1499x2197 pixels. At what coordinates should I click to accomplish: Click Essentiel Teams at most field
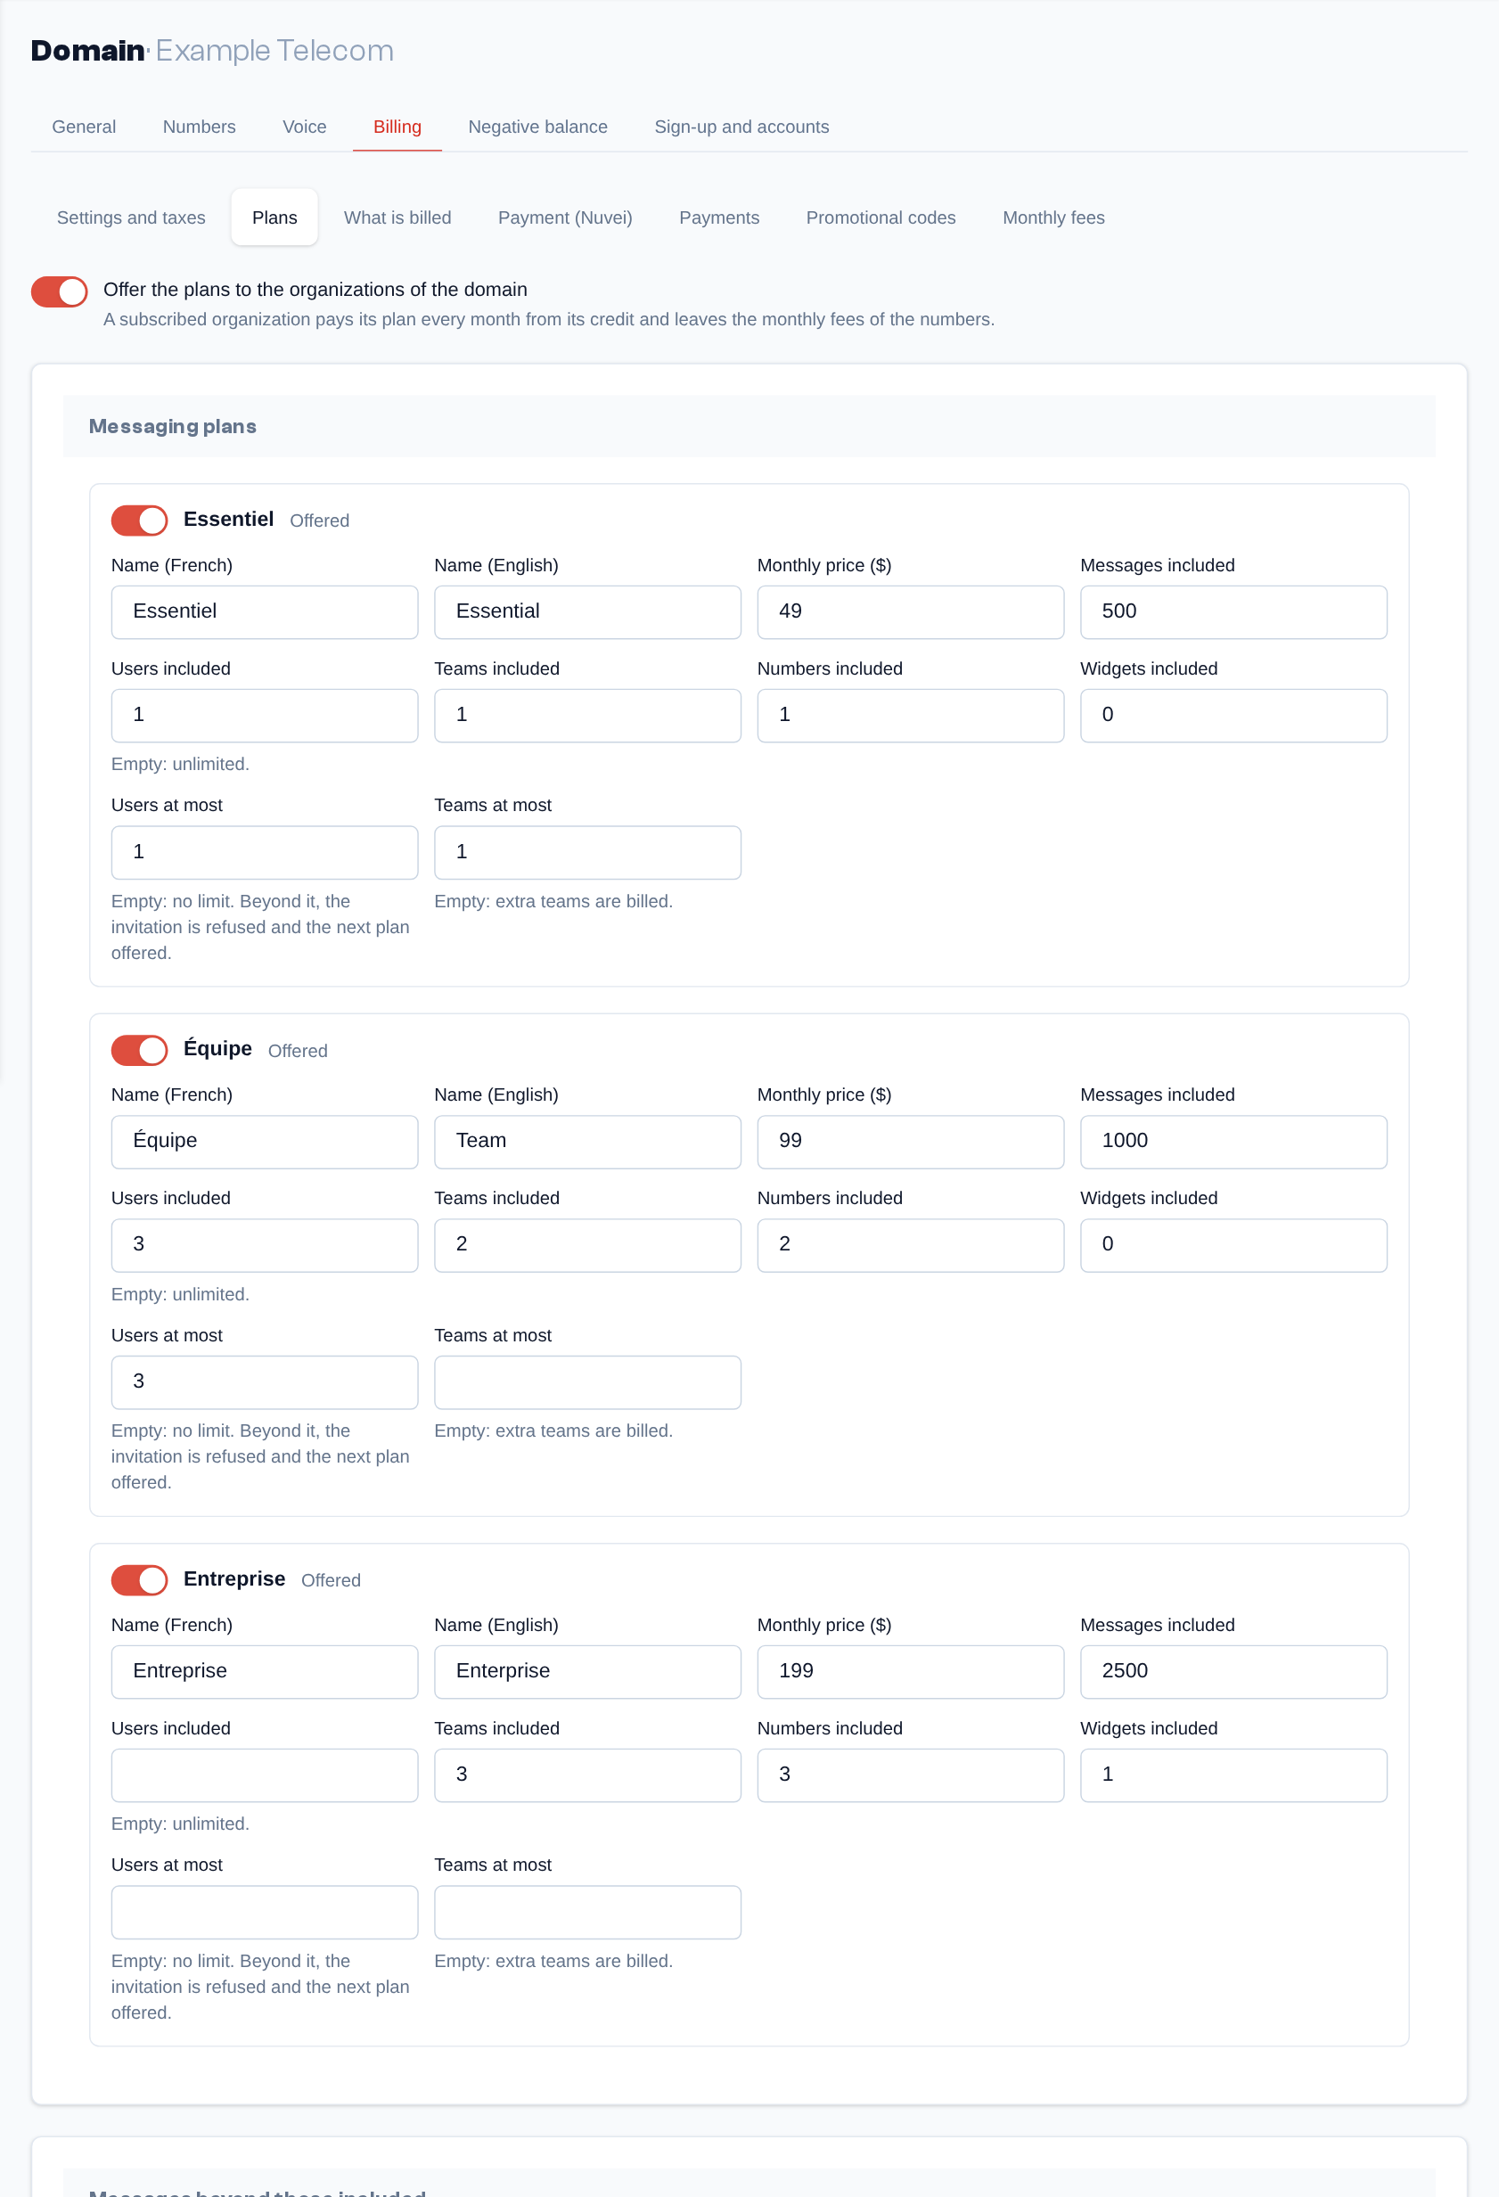(588, 852)
